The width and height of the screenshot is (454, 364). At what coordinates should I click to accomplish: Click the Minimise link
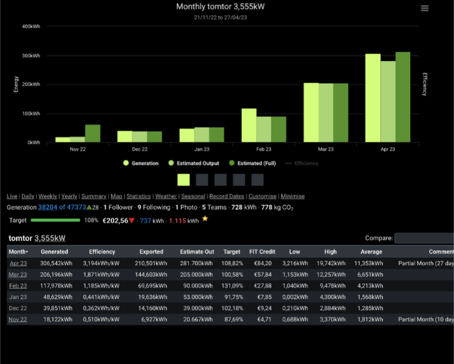[293, 196]
